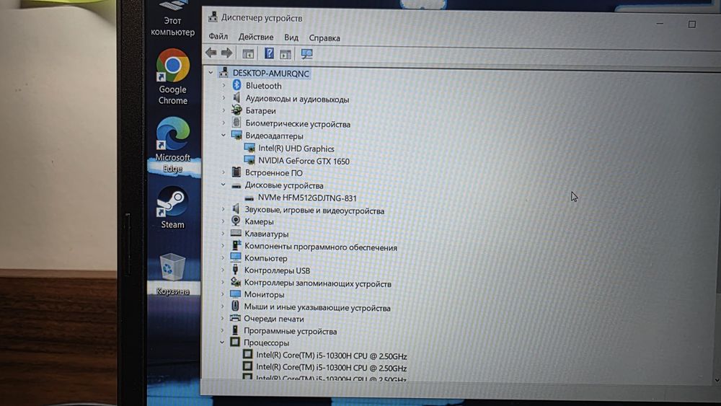Viewport: 721px width, 406px height.
Task: Click the Forward arrow toolbar icon
Action: (226, 53)
